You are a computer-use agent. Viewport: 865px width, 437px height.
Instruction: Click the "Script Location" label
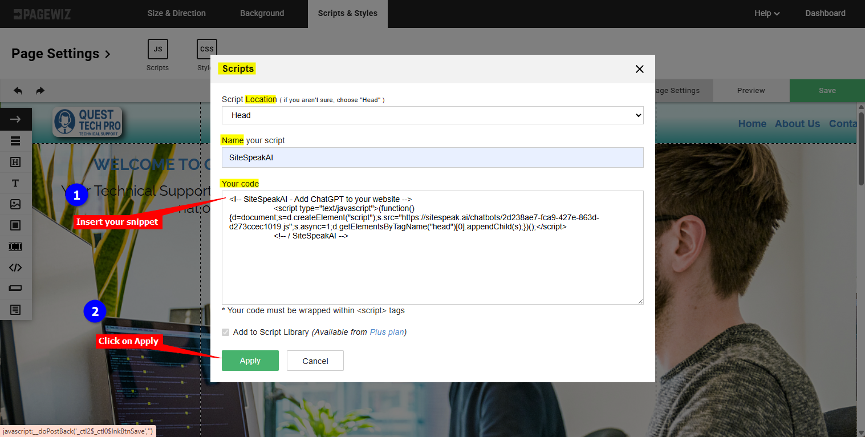[249, 99]
